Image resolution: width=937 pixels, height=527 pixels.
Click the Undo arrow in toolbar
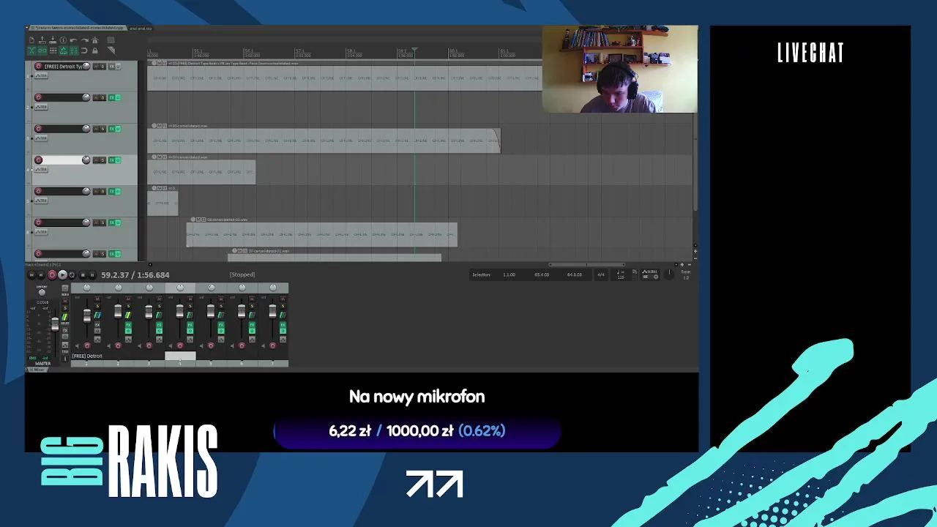click(73, 40)
